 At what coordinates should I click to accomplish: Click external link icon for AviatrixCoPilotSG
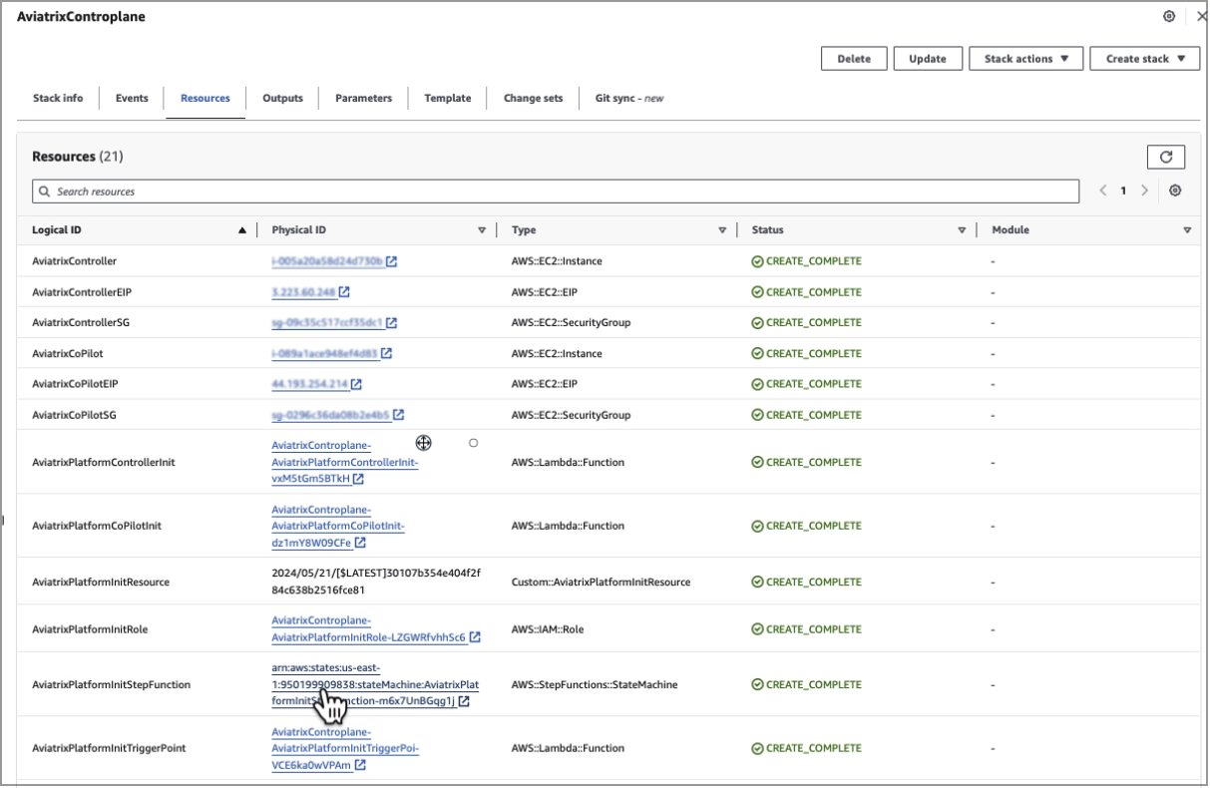coord(398,415)
